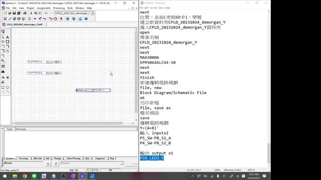
Task: Open the project name dropdown in toolbar
Action: [x=92, y=13]
